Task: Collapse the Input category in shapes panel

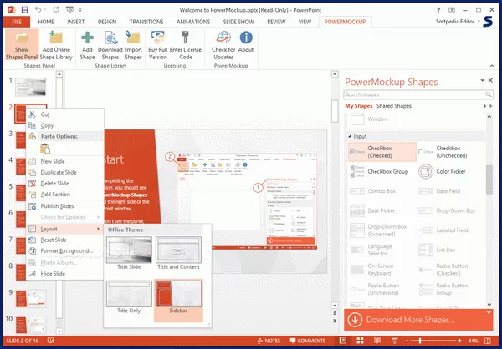Action: (x=350, y=136)
